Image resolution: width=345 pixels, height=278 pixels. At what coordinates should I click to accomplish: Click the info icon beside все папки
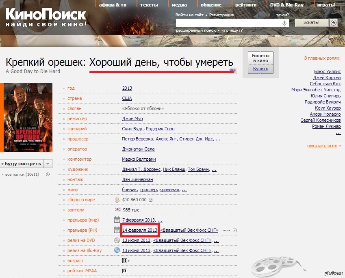[x=48, y=175]
